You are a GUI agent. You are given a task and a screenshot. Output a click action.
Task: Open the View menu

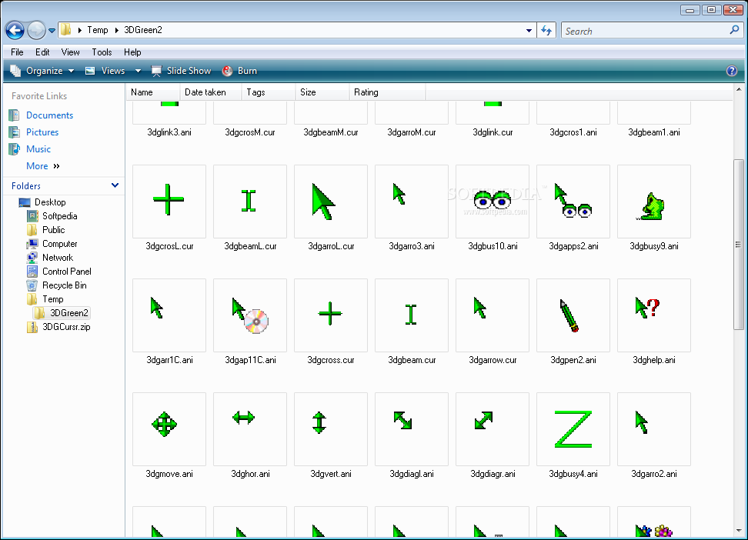[x=71, y=52]
